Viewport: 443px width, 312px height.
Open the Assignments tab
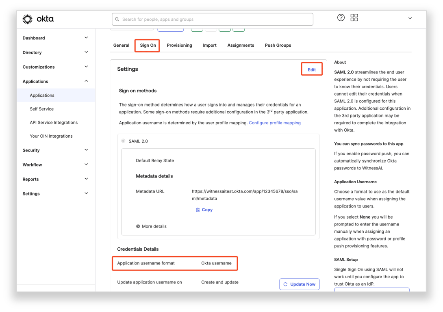241,45
